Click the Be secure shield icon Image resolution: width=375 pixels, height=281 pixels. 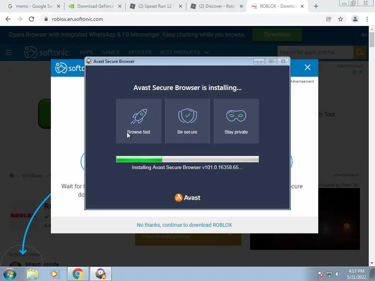187,116
